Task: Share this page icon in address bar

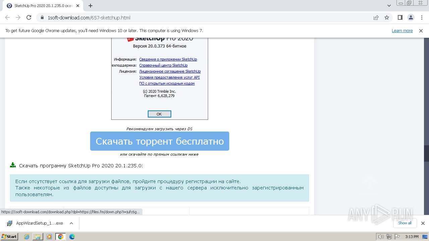Action: click(x=376, y=17)
